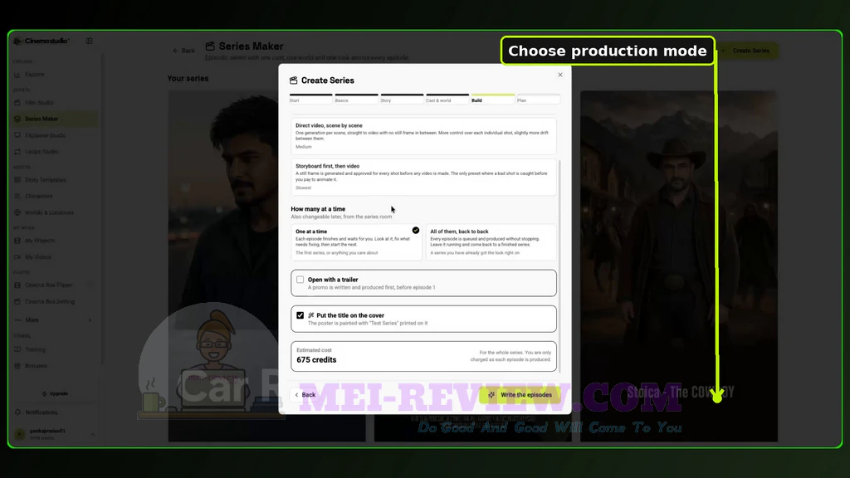Open Worlds & Locations in the sidebar
850x478 pixels.
pyautogui.click(x=54, y=212)
